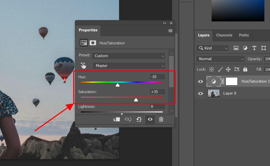The height and width of the screenshot is (166, 270).
Task: Delete the adjustment layer via trash icon
Action: (161, 119)
